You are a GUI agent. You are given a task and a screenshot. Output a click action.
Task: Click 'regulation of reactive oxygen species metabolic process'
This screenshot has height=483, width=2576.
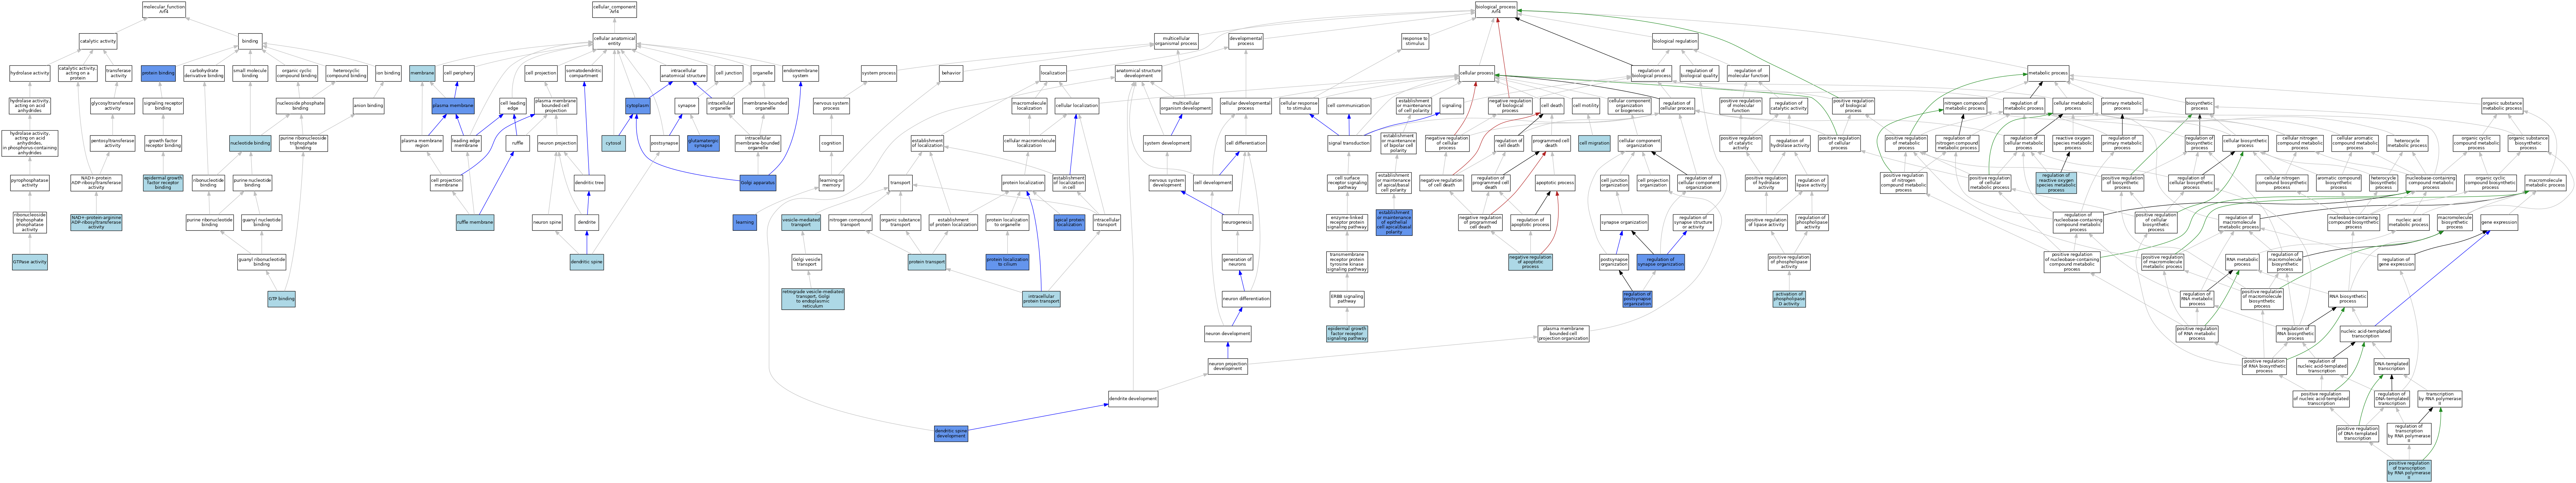point(2056,183)
